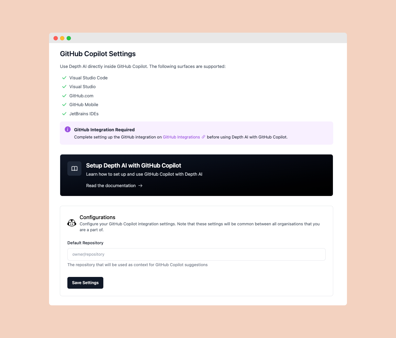The width and height of the screenshot is (396, 338).
Task: Click the checkmark beside JetBrains IDEs
Action: [x=64, y=114]
